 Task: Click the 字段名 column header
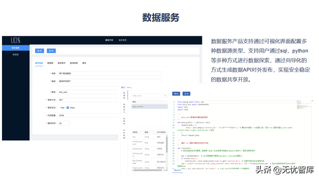135,132
